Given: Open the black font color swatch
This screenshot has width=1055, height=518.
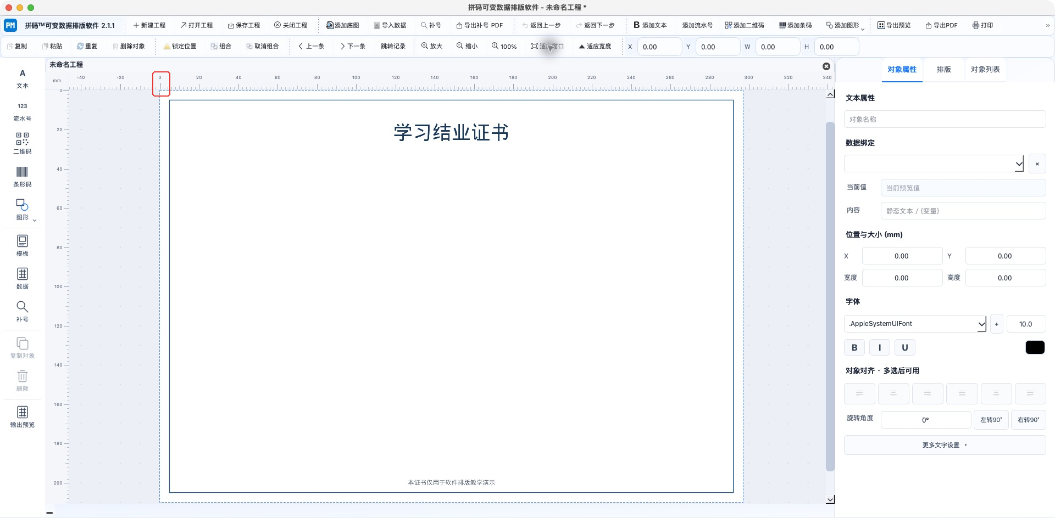Looking at the screenshot, I should point(1035,347).
